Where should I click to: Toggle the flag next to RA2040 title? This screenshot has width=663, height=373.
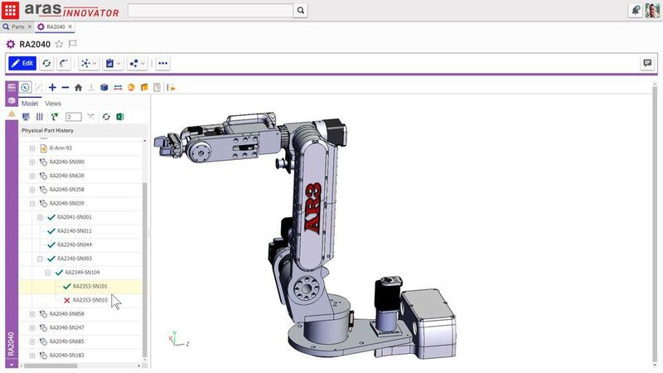[x=72, y=45]
